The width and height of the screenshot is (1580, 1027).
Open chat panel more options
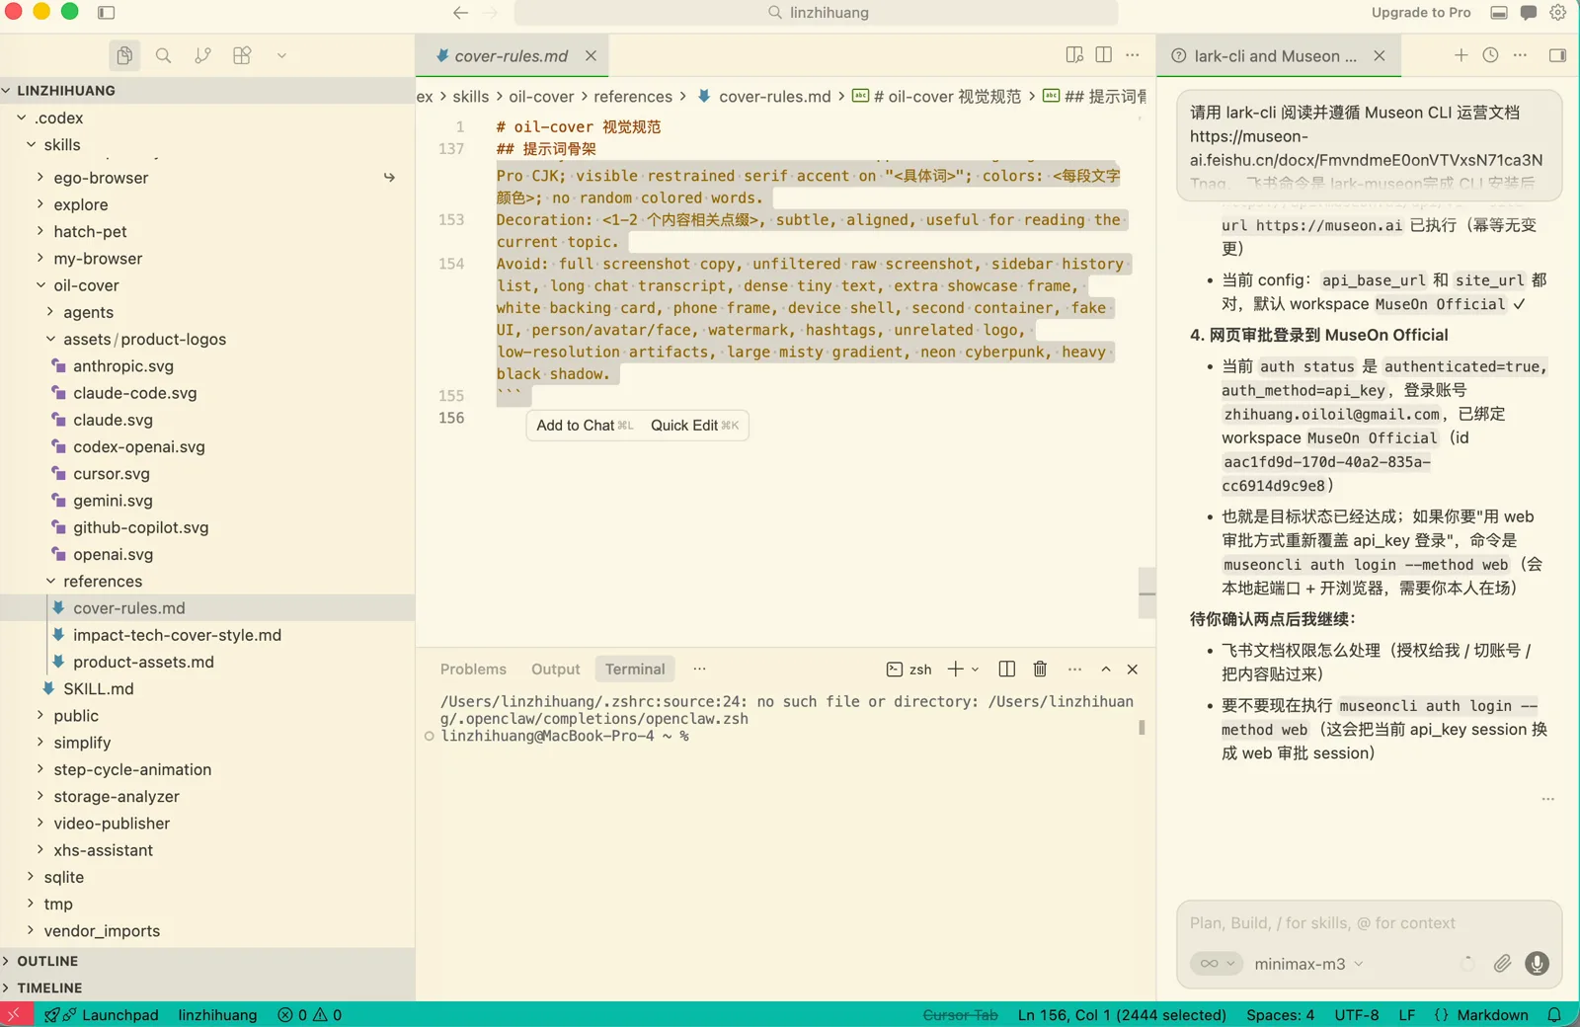click(1521, 55)
